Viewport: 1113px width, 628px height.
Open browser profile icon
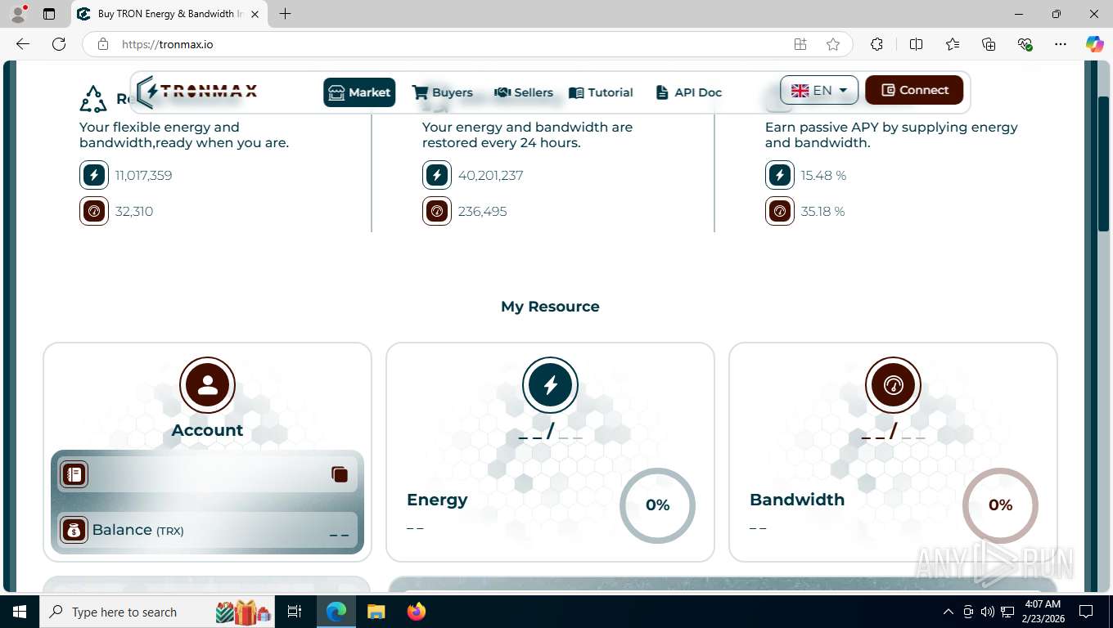(x=18, y=14)
